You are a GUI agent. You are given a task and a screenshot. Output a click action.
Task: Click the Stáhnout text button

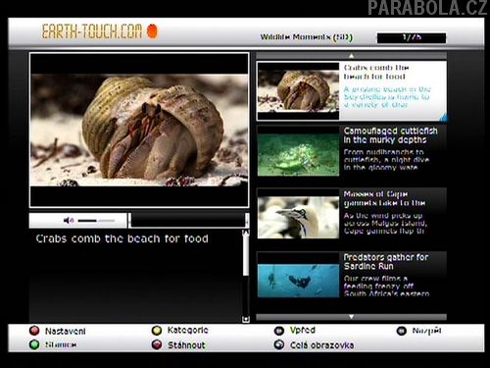pos(186,345)
